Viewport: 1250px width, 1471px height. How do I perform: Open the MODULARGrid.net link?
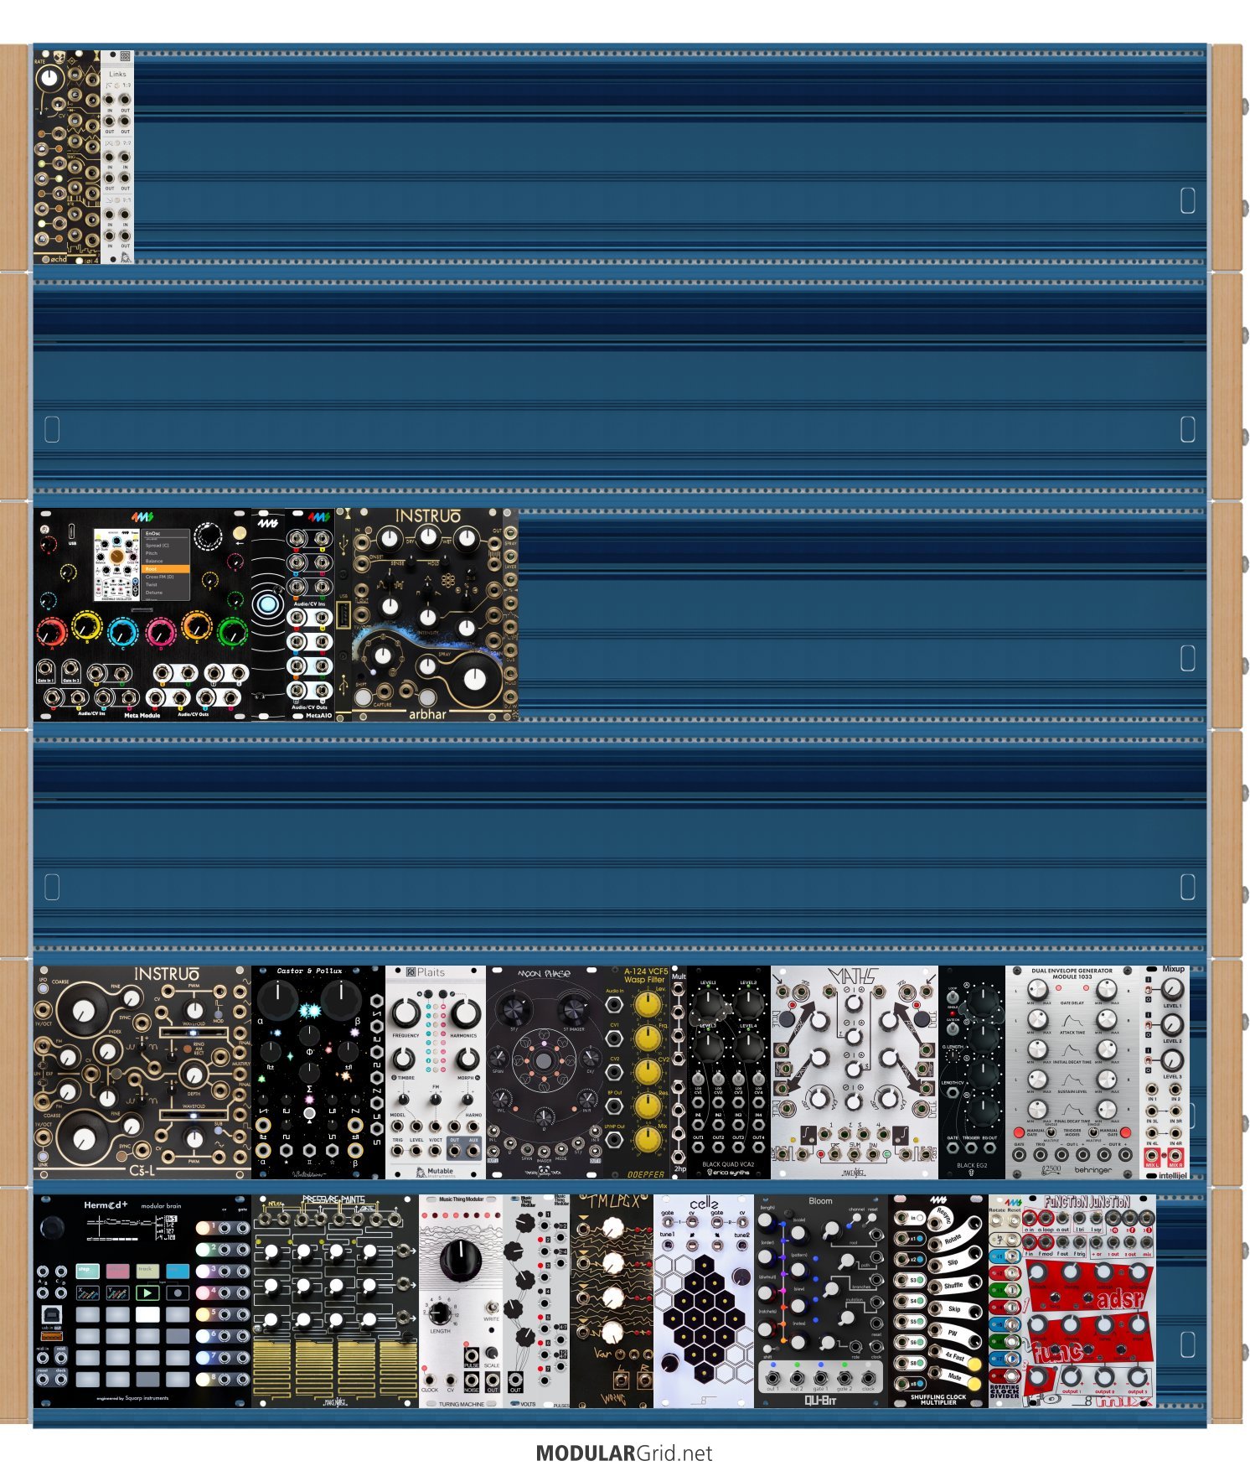pyautogui.click(x=624, y=1453)
